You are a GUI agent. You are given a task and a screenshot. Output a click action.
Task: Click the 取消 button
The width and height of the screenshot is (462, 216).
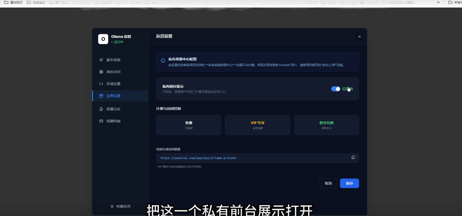(328, 183)
